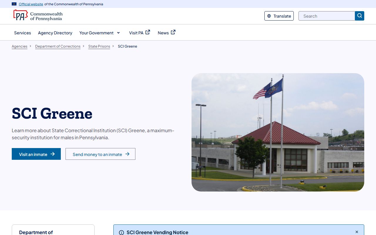Click the Commonwealth of Pennsylvania logo
Viewport: 376px width, 235px height.
click(x=38, y=15)
